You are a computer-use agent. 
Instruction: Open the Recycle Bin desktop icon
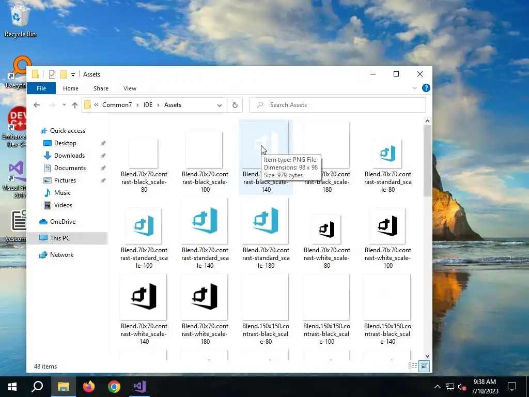click(x=20, y=20)
